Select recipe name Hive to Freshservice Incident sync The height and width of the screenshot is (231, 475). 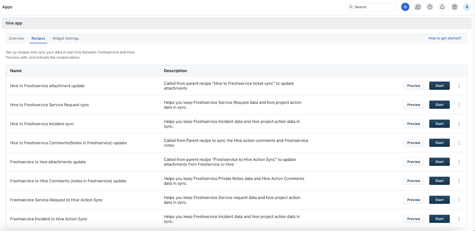pyautogui.click(x=42, y=124)
